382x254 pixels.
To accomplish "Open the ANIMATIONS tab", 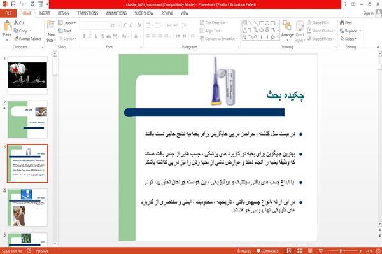I will [117, 13].
